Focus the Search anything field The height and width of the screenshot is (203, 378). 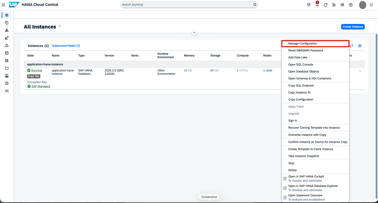coord(189,5)
